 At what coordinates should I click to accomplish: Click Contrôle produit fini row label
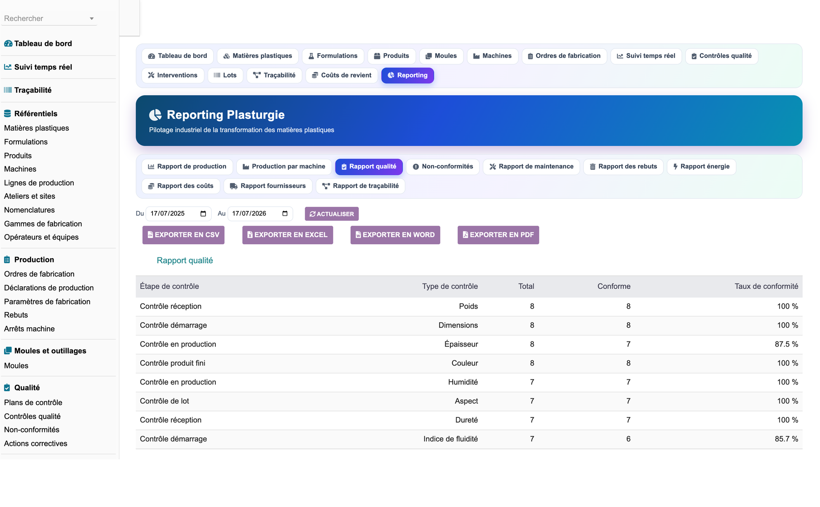coord(172,363)
